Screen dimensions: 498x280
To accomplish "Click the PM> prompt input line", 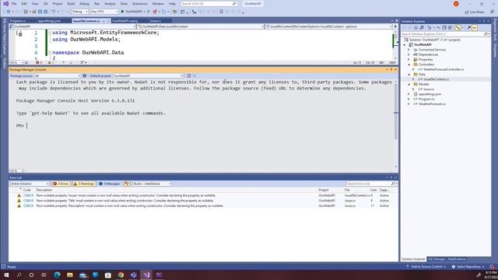I will coord(203,126).
